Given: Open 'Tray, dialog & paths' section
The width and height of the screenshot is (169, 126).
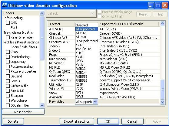Looking at the screenshot, I should 18,32.
